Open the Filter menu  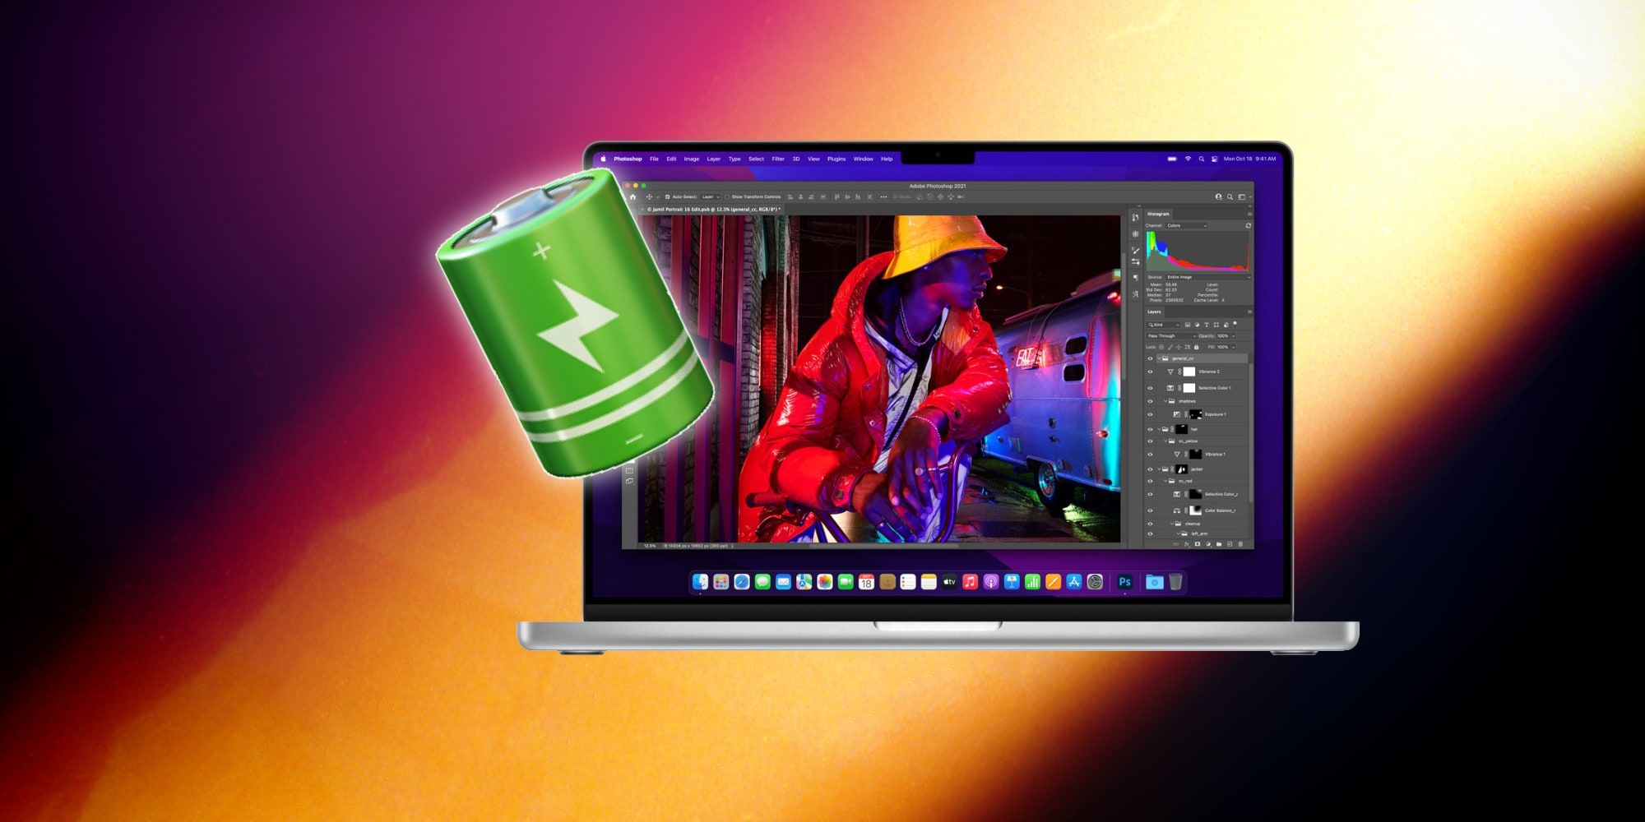coord(777,159)
